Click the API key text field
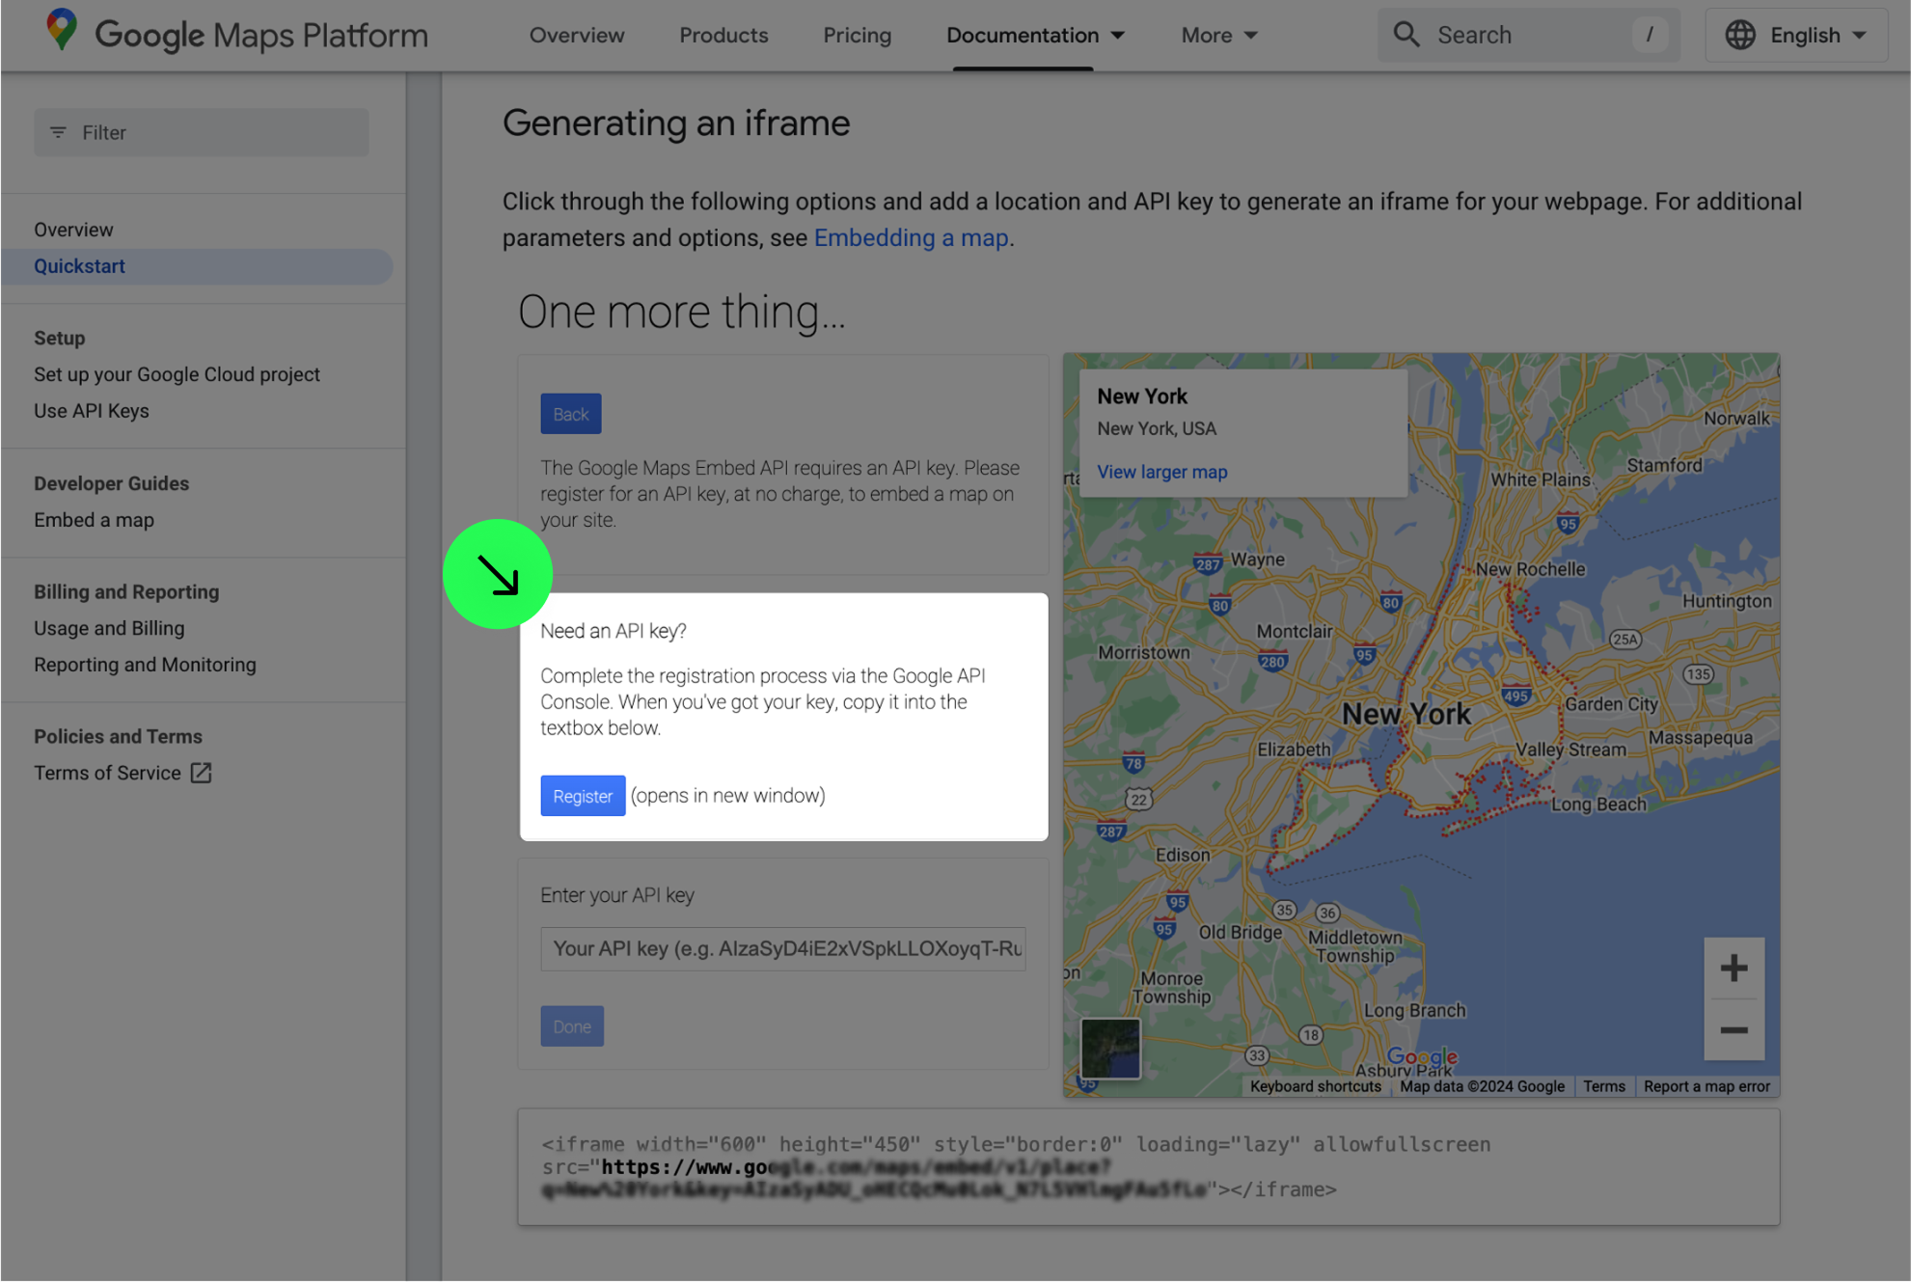 782,948
